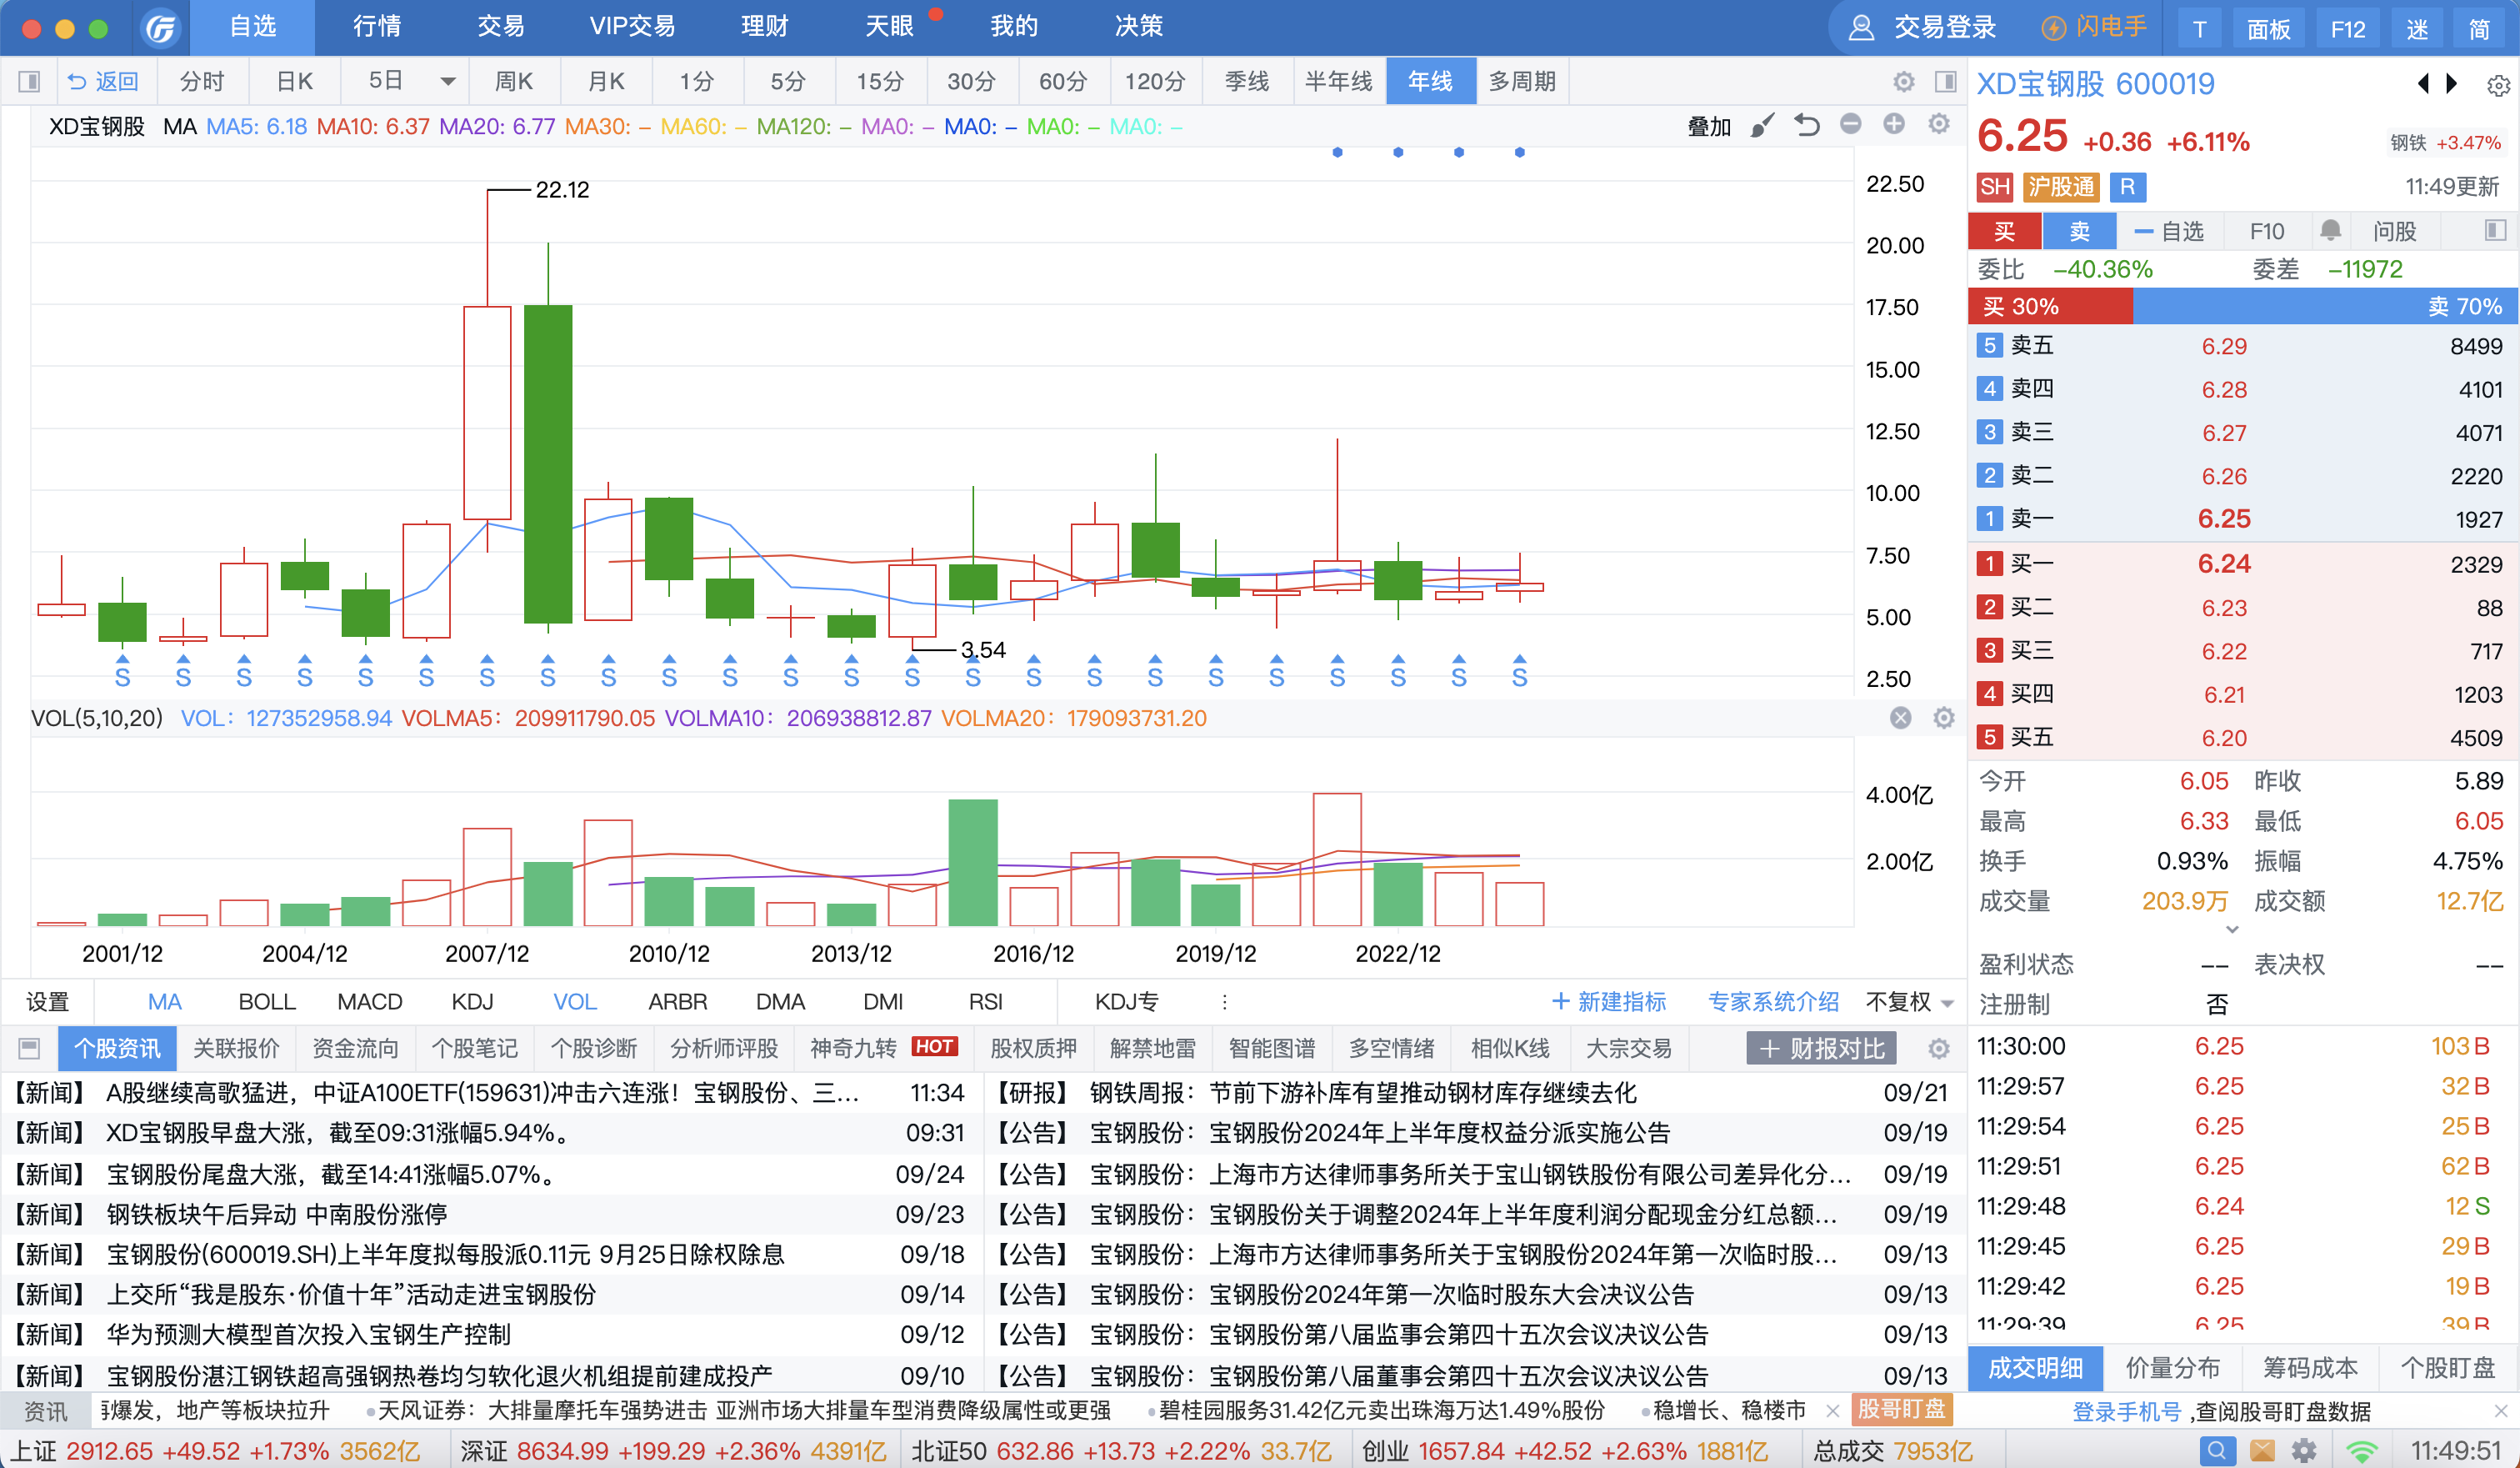Image resolution: width=2520 pixels, height=1468 pixels.
Task: Click the 返回 back button
Action: tap(103, 81)
